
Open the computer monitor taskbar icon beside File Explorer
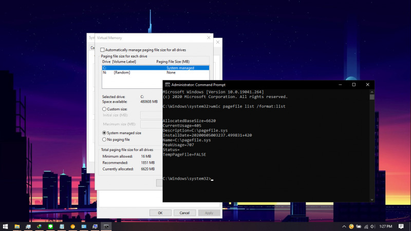[x=28, y=226]
